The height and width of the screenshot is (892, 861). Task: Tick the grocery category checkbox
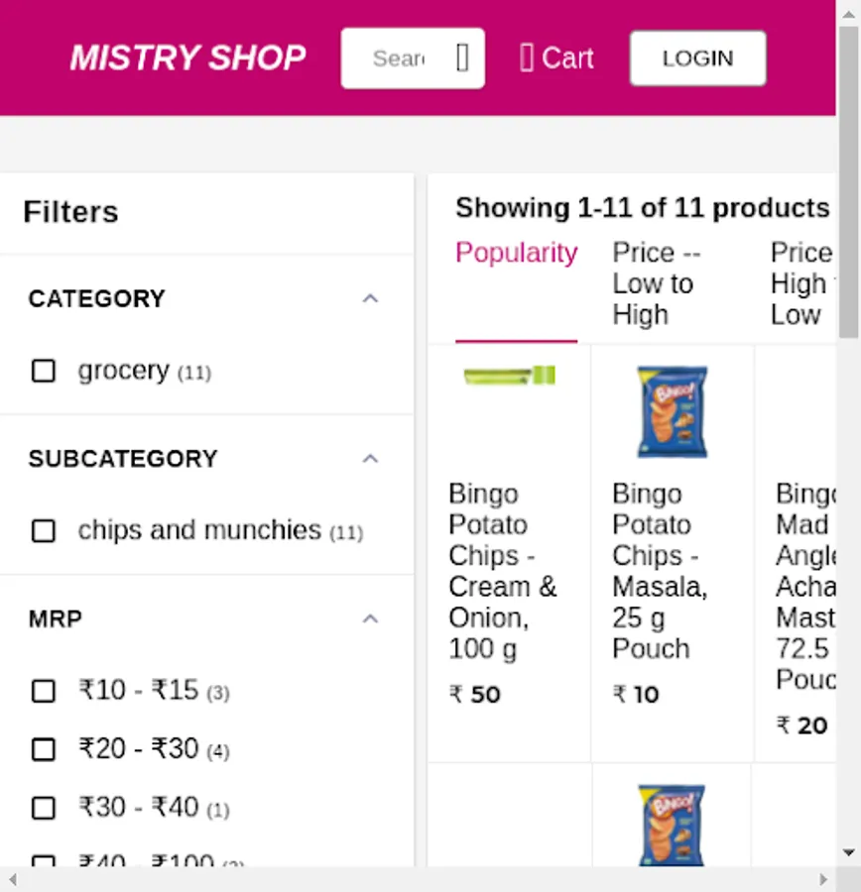pyautogui.click(x=44, y=371)
